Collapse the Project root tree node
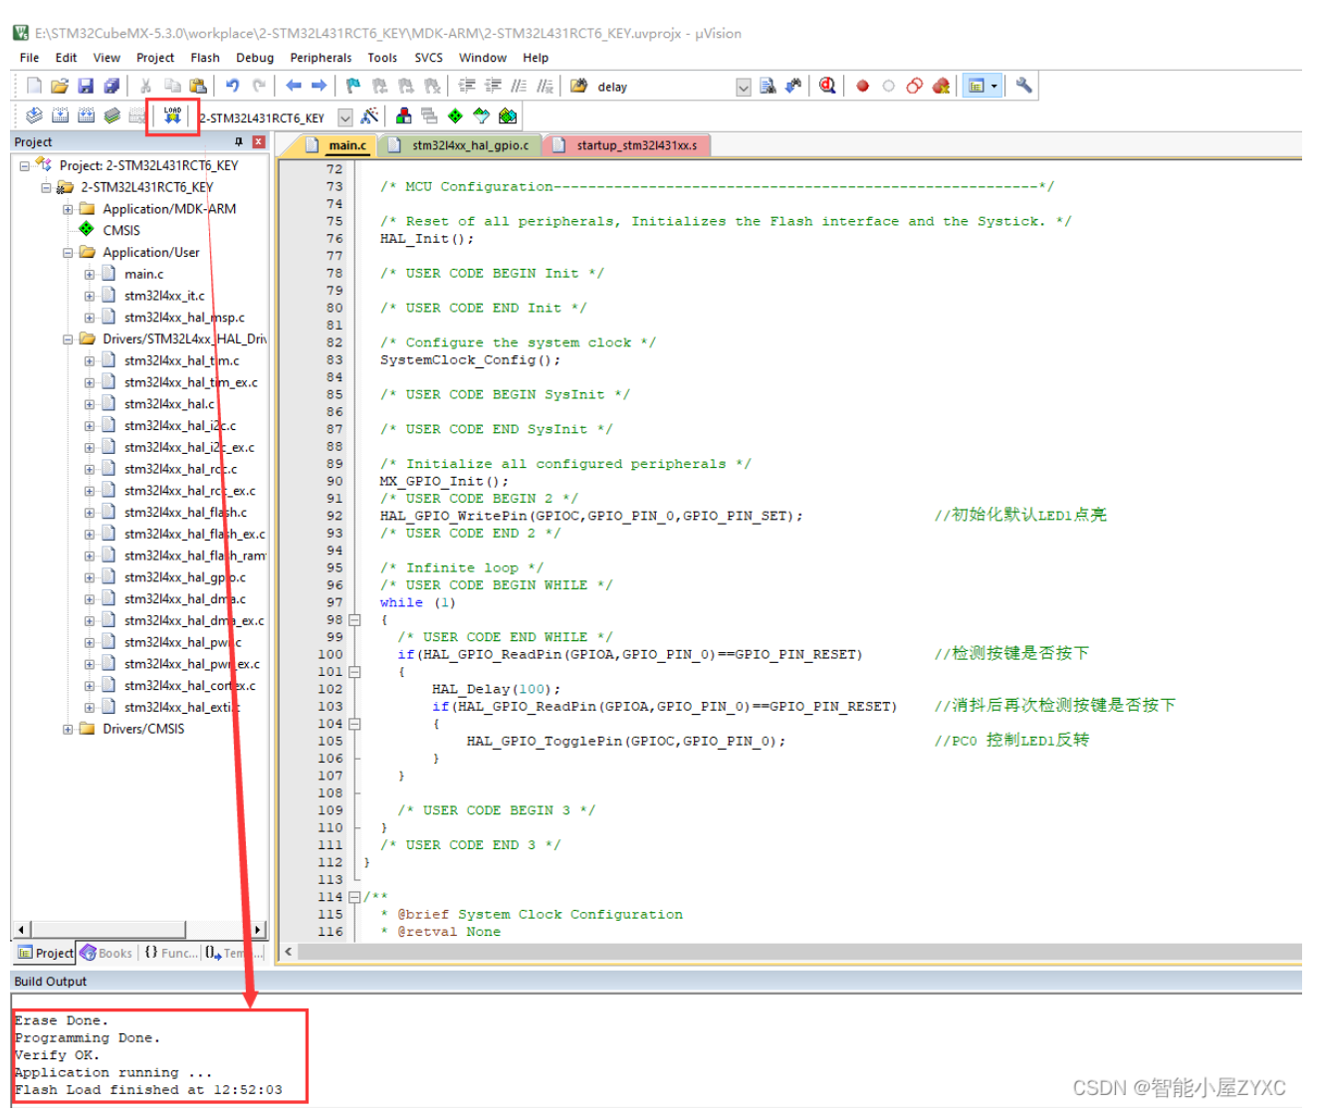 (x=25, y=166)
